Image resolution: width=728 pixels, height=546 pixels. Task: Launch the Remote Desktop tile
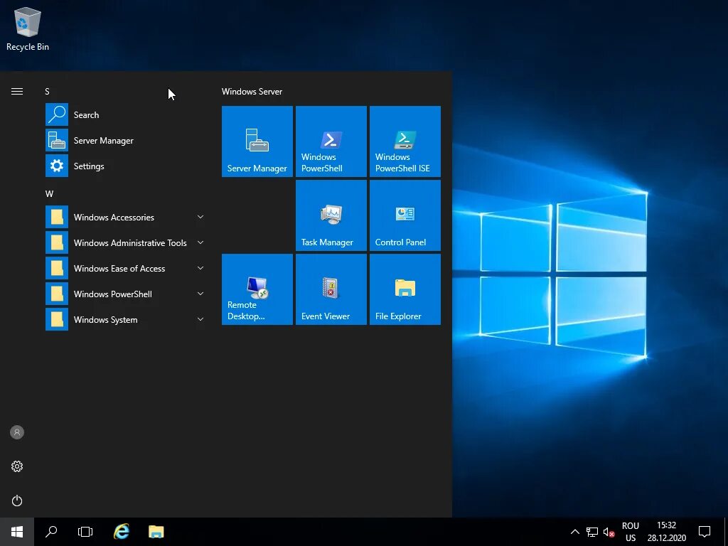[257, 289]
